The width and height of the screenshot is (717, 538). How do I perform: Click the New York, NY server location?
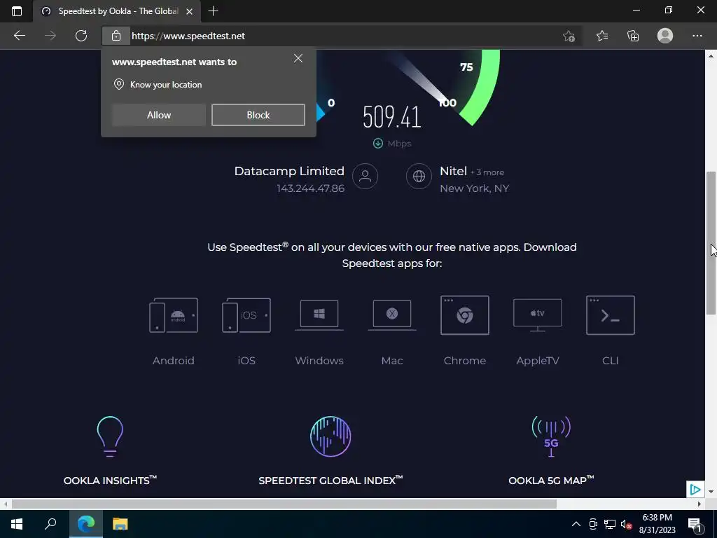pyautogui.click(x=474, y=188)
